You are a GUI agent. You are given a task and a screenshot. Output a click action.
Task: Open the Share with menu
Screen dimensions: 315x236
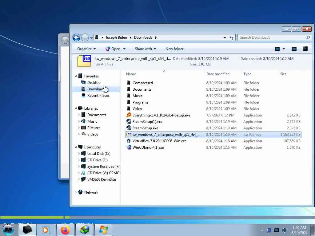tap(146, 49)
